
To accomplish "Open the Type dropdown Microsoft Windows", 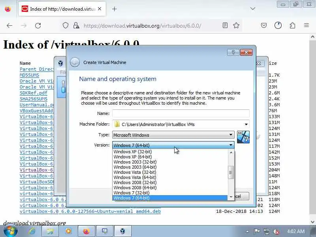I will (173, 135).
